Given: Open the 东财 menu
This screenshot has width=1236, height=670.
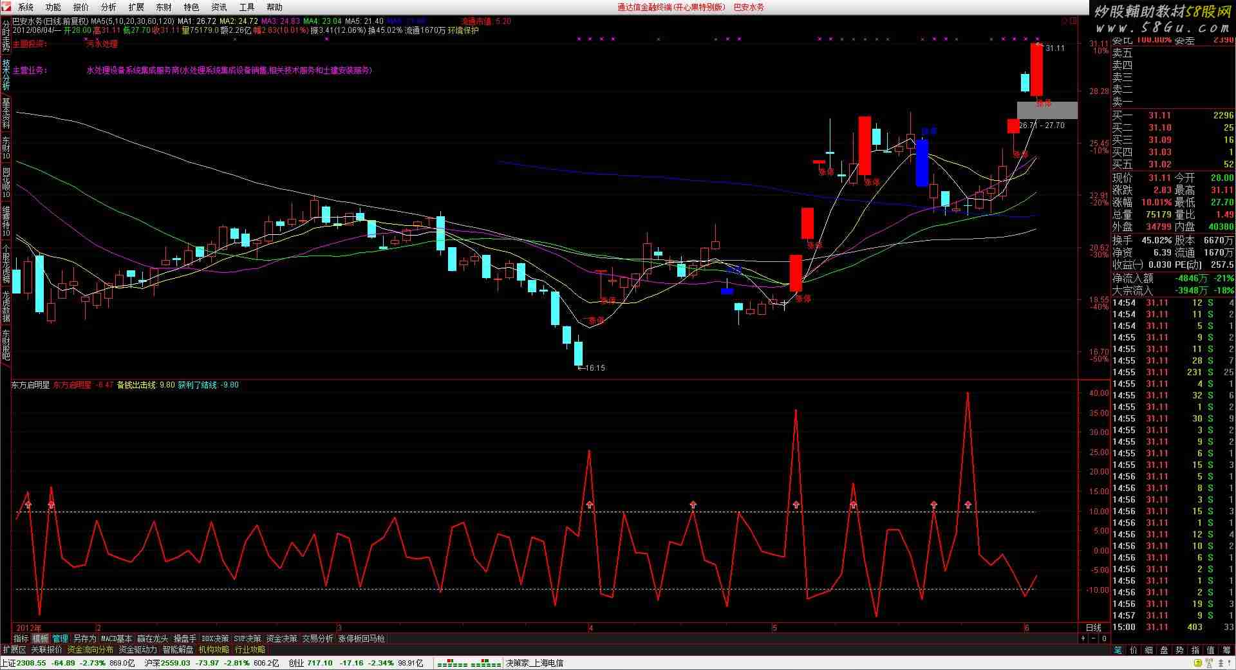Looking at the screenshot, I should (x=164, y=7).
